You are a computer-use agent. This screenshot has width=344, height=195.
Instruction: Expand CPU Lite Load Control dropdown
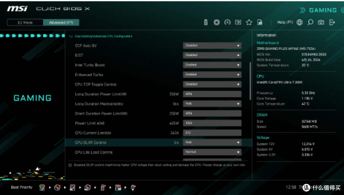(x=212, y=152)
